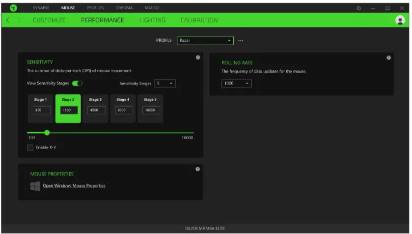
Task: Switch to the Customize tab
Action: click(x=49, y=20)
